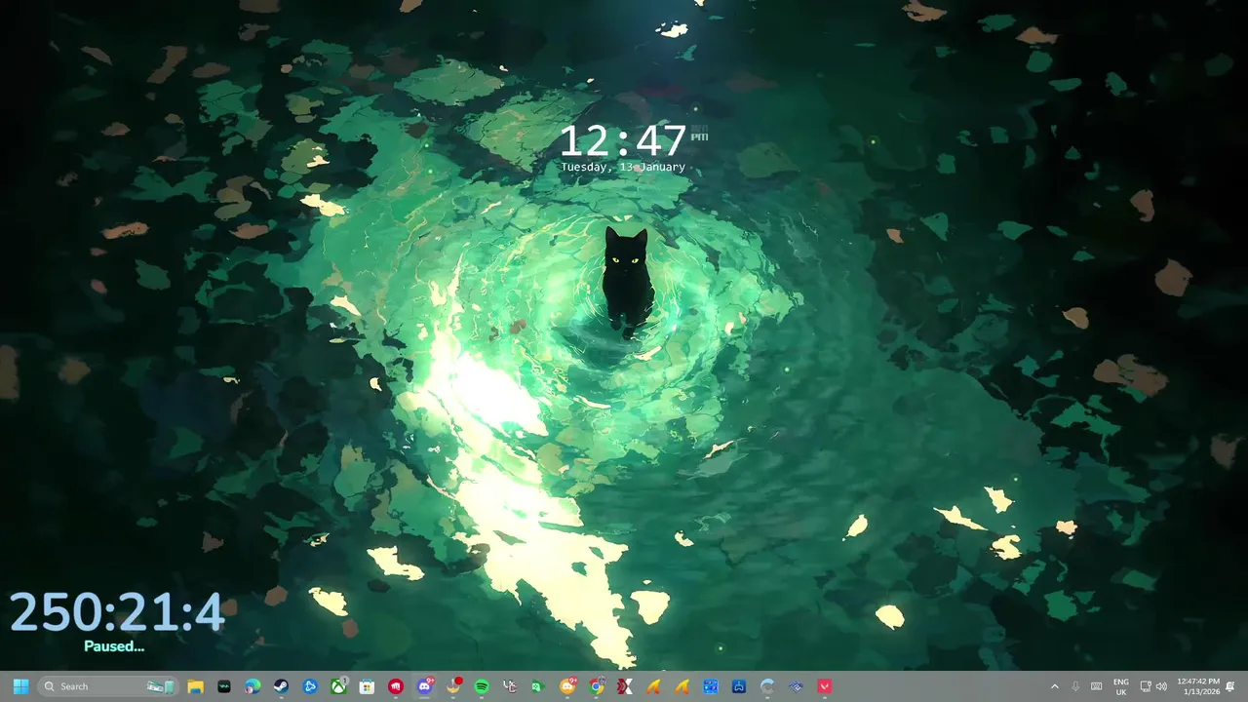The height and width of the screenshot is (702, 1248).
Task: Open the white icon right of Spotify
Action: point(510,686)
